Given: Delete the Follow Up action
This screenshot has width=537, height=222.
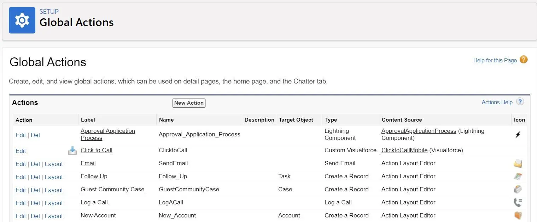Looking at the screenshot, I should tap(35, 177).
